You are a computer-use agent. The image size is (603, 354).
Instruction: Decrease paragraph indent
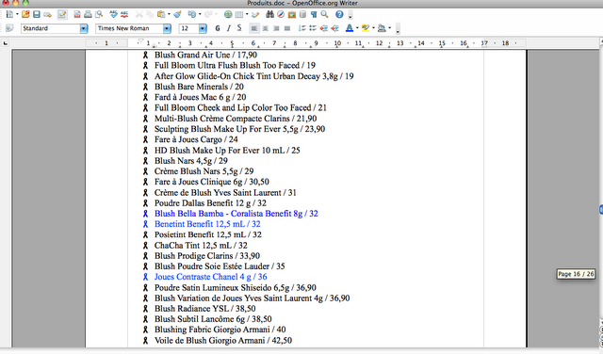[324, 28]
